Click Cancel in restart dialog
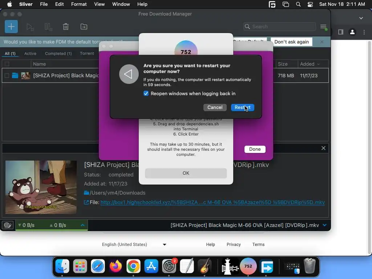Viewport: 372px width, 279px height. coord(215,108)
